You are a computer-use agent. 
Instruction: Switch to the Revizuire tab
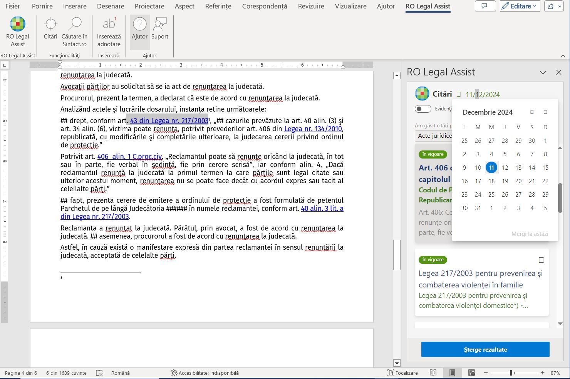point(311,6)
